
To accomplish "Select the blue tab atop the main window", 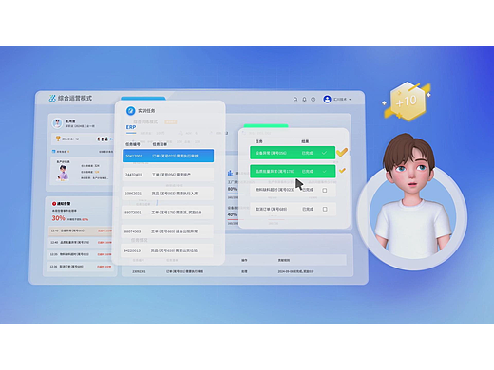I will (143, 99).
